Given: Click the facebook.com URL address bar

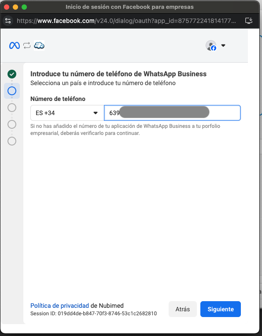Looking at the screenshot, I should 126,21.
